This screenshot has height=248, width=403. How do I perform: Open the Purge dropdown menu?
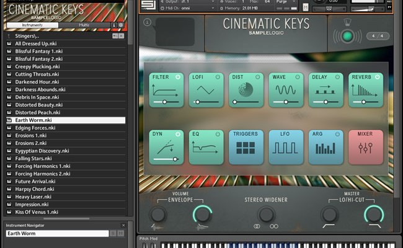coord(283,2)
